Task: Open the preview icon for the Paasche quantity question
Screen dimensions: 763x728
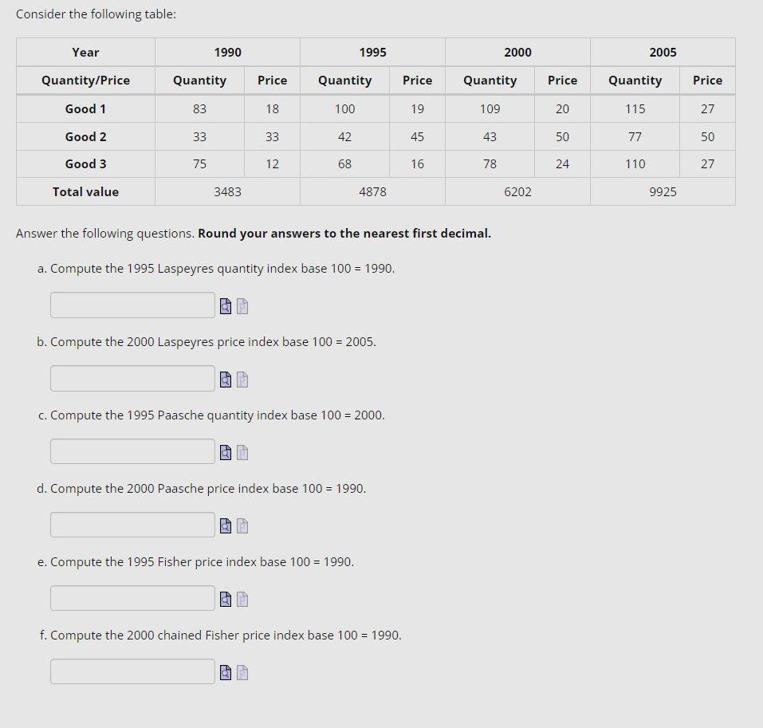Action: click(224, 451)
